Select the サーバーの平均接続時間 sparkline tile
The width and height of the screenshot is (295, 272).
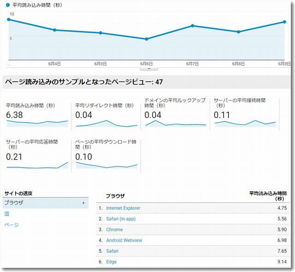click(x=245, y=123)
